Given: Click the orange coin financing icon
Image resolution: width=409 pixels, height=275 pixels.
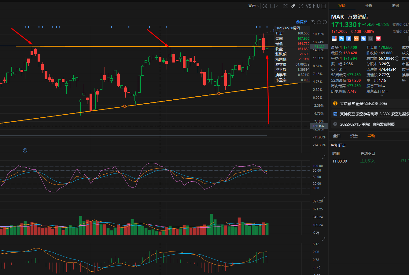Looking at the screenshot, I should tap(335, 104).
